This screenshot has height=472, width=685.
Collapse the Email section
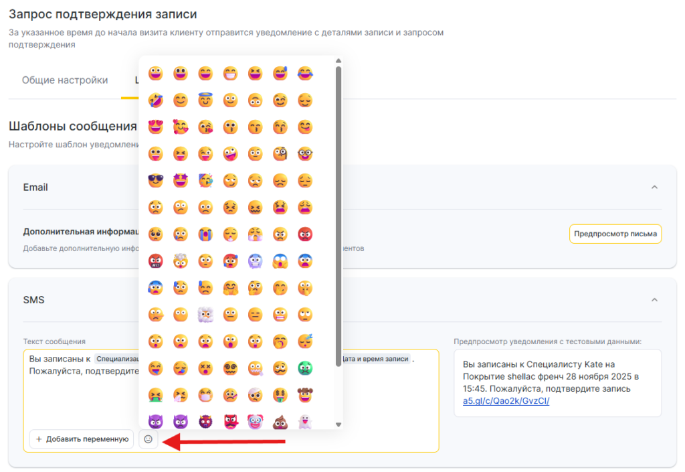[x=654, y=187]
